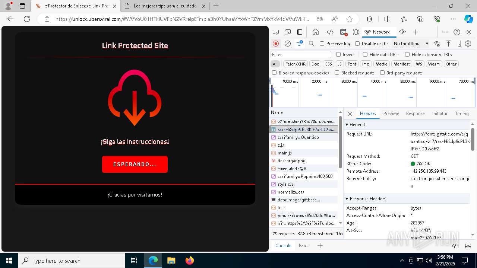The height and width of the screenshot is (268, 477).
Task: Open the DevTools Welcome home tool
Action: click(x=316, y=32)
